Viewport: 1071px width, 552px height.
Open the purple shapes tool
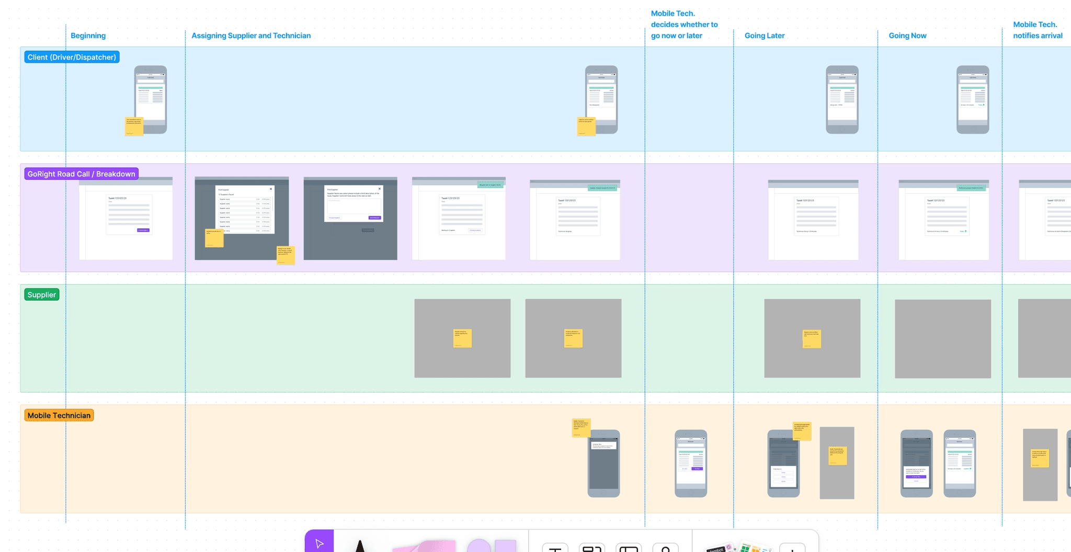(x=491, y=545)
